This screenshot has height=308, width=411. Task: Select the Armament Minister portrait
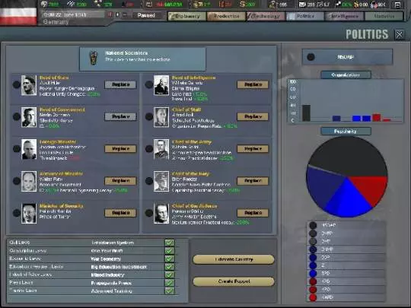(x=29, y=182)
